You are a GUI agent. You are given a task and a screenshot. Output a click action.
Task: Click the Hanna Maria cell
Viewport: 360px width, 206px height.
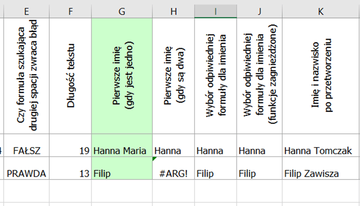122,151
